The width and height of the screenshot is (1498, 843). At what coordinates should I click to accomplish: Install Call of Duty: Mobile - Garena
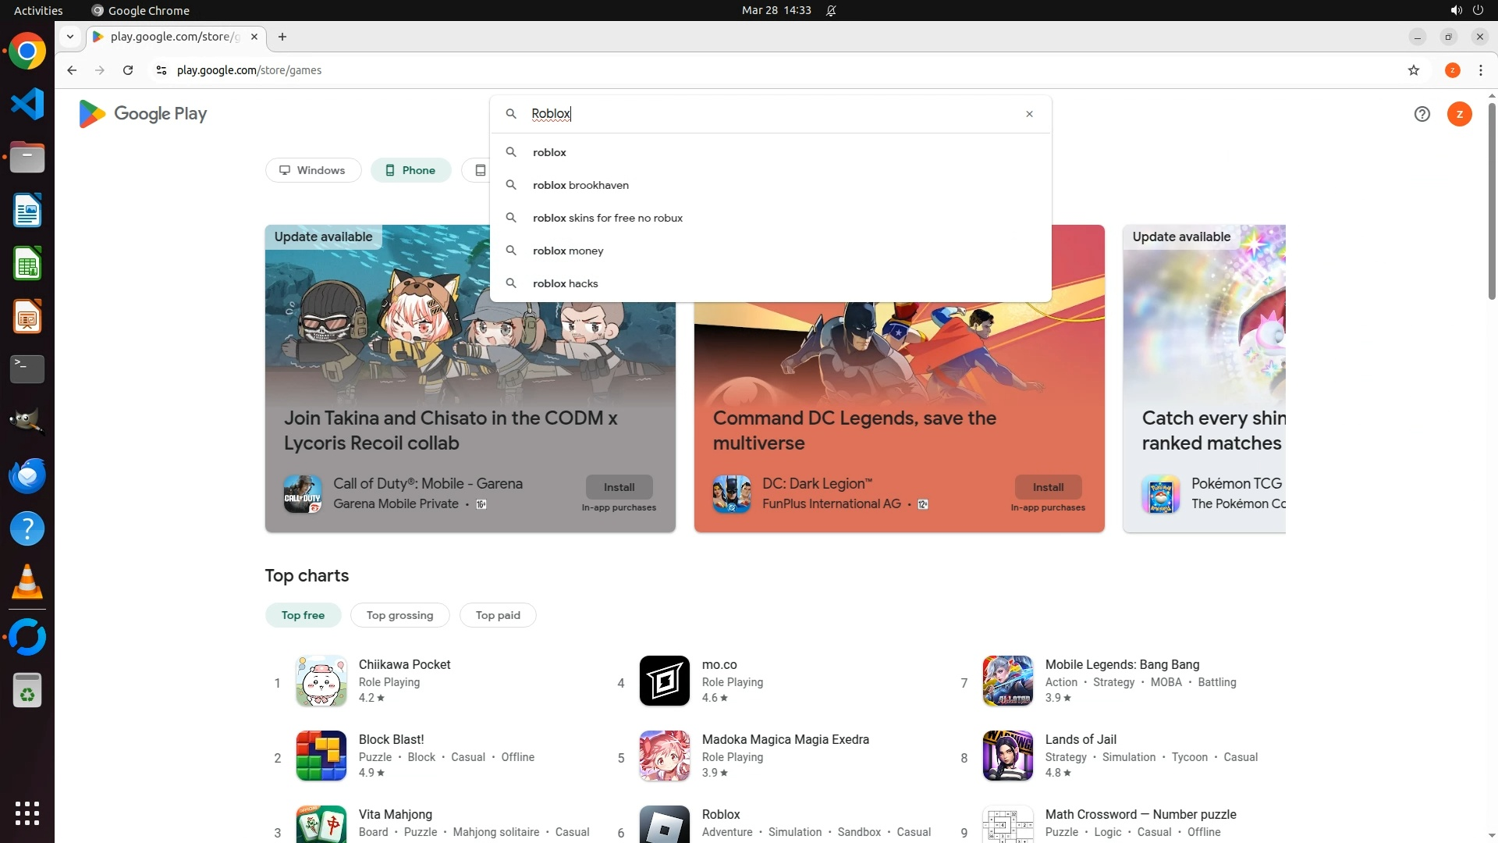coord(619,487)
